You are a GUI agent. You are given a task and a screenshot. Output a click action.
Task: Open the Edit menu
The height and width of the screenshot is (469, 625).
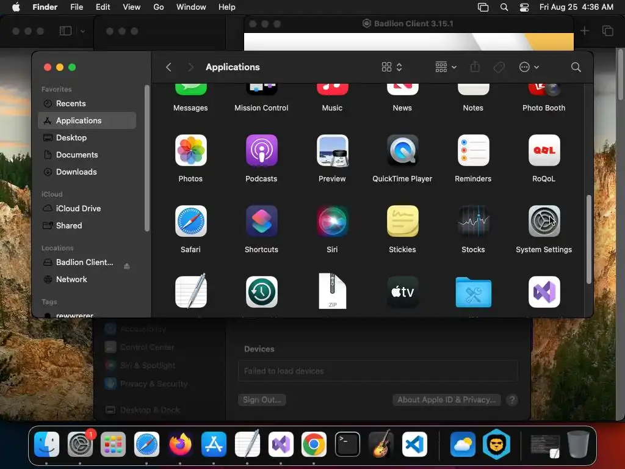(103, 7)
